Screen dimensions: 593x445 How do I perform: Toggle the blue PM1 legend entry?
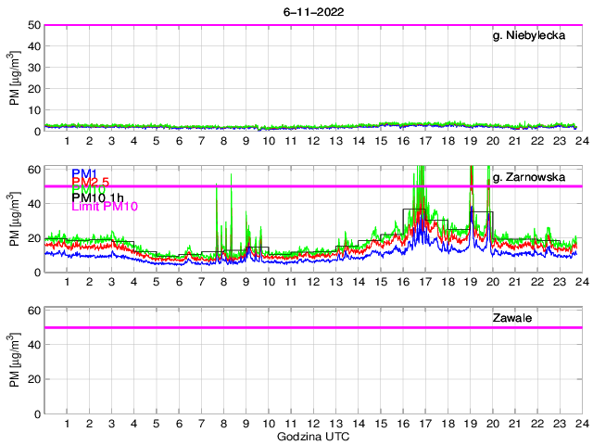click(84, 173)
